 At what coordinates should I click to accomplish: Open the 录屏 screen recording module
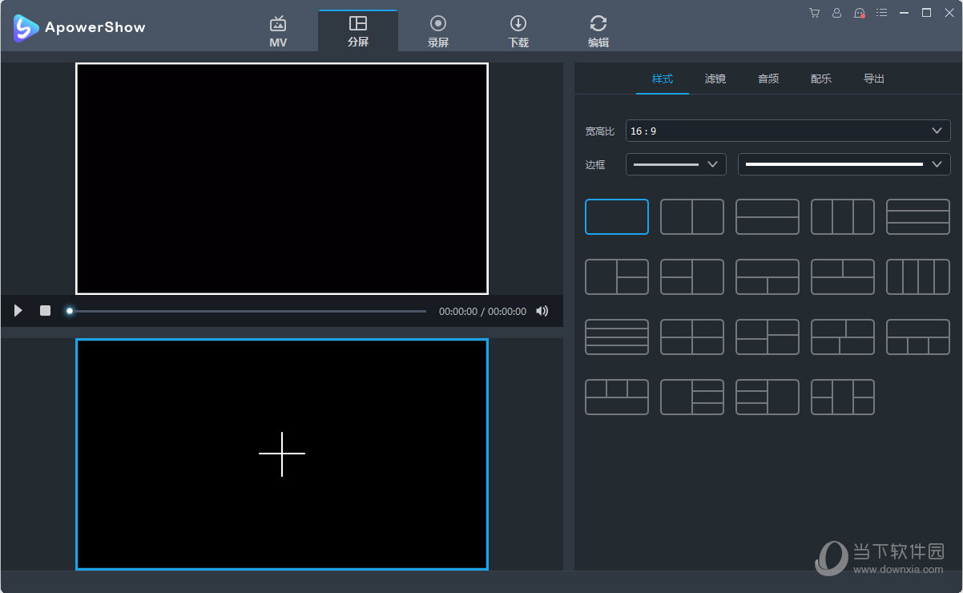coord(438,31)
